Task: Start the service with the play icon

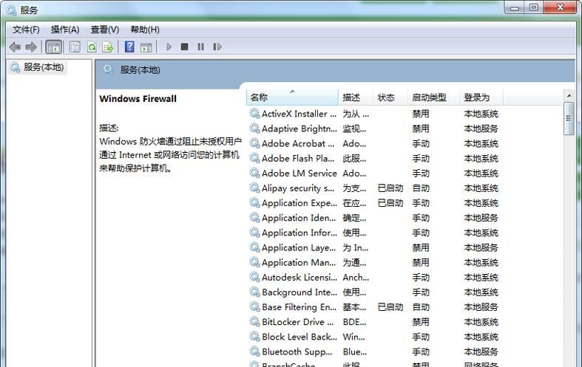Action: click(169, 47)
